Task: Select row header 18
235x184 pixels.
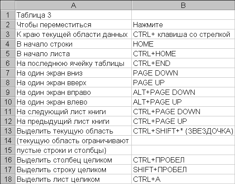Action: 8,179
